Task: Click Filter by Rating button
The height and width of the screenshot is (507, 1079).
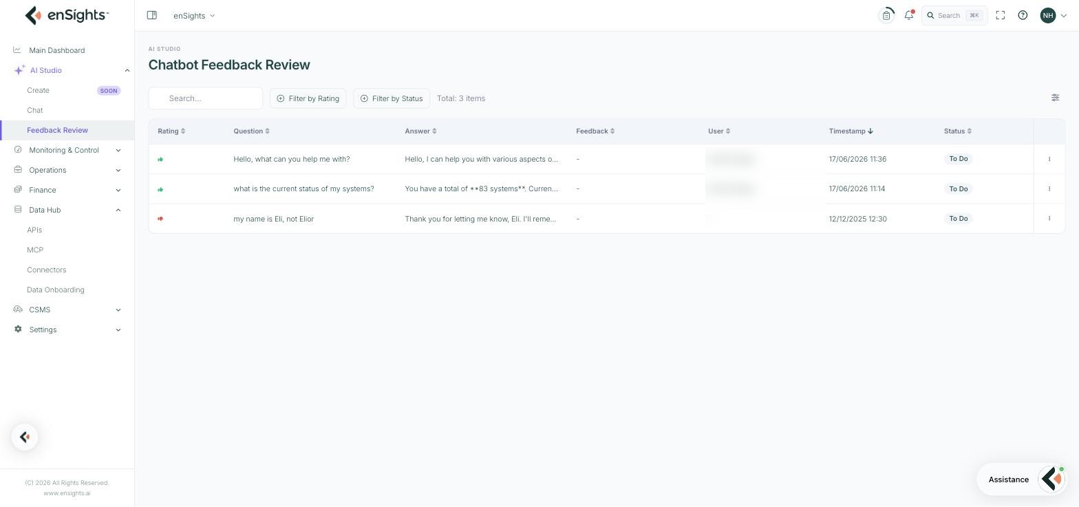Action: [x=308, y=98]
